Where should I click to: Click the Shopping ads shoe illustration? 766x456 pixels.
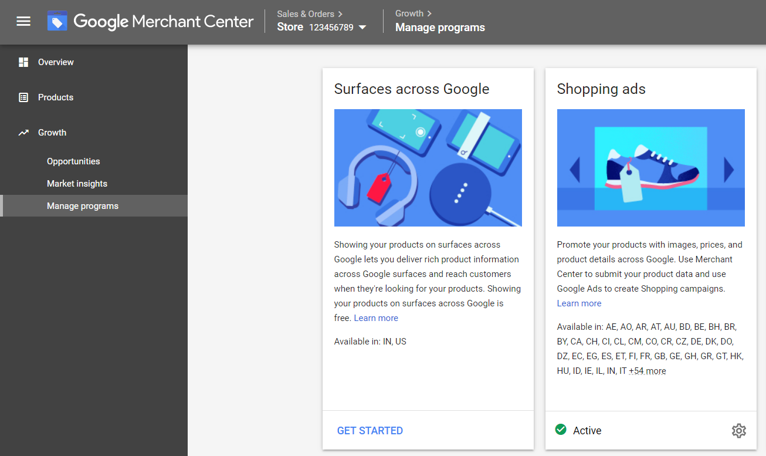click(x=651, y=168)
